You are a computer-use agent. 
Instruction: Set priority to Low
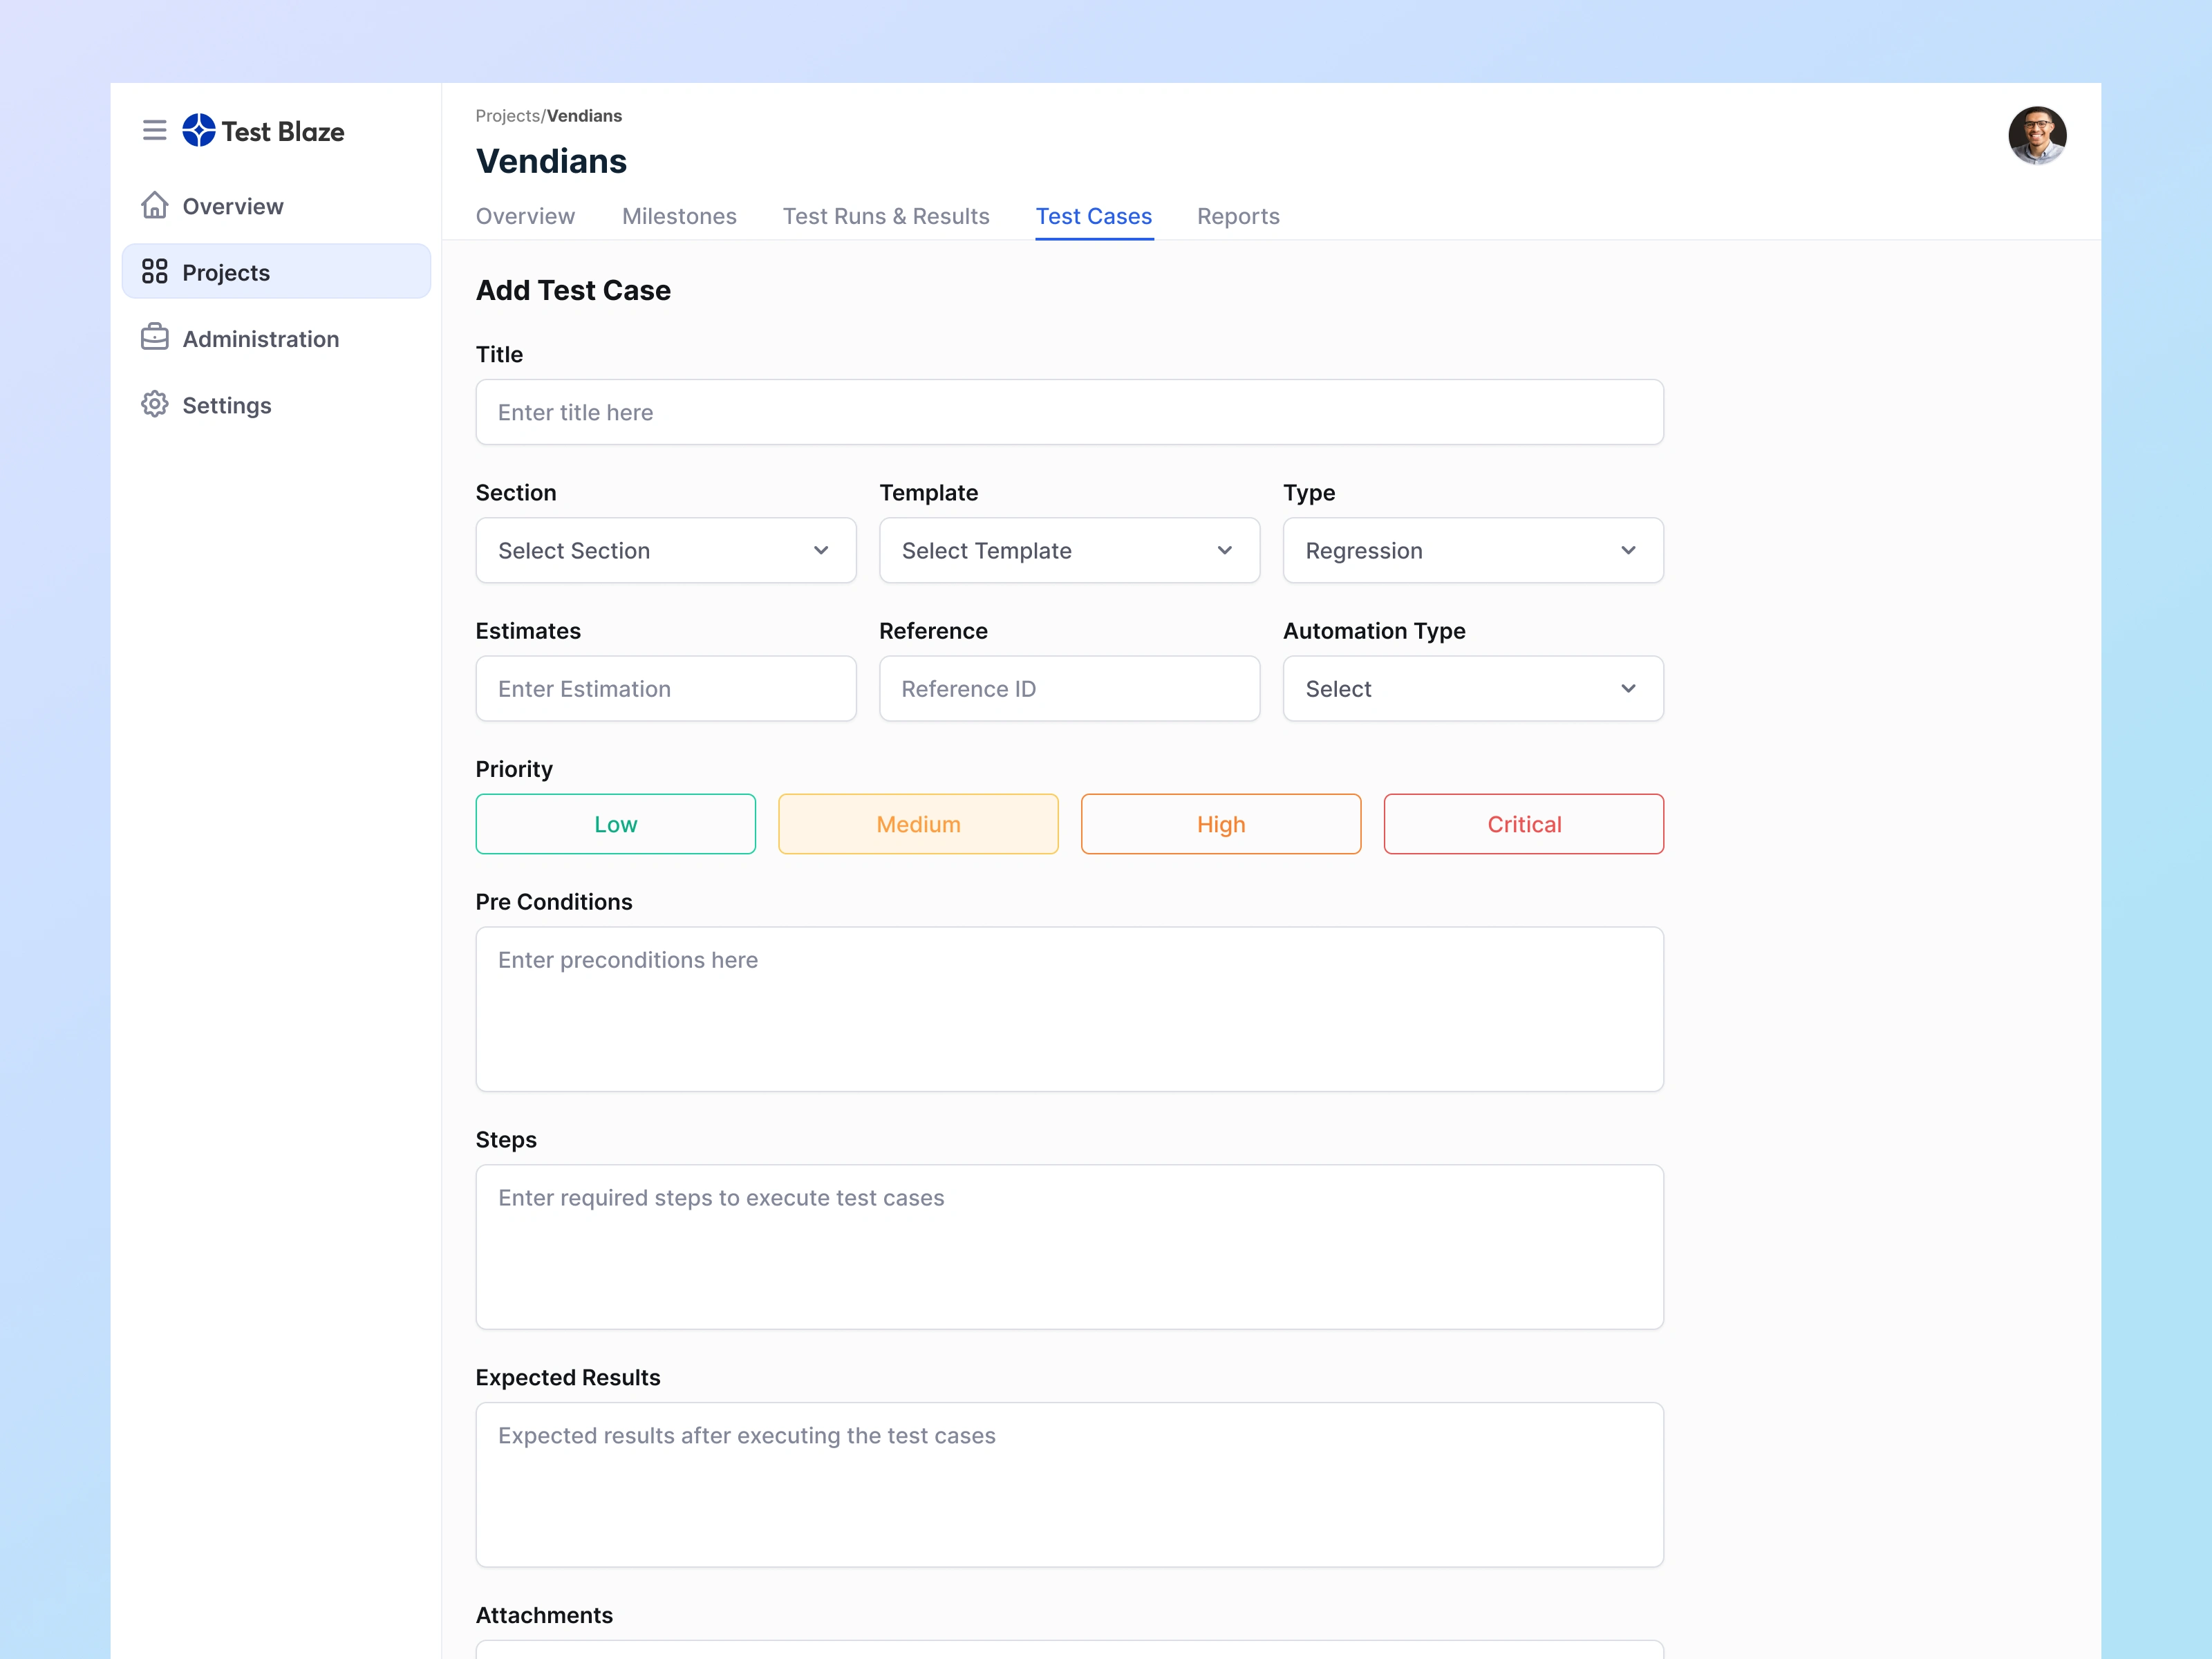coord(615,824)
